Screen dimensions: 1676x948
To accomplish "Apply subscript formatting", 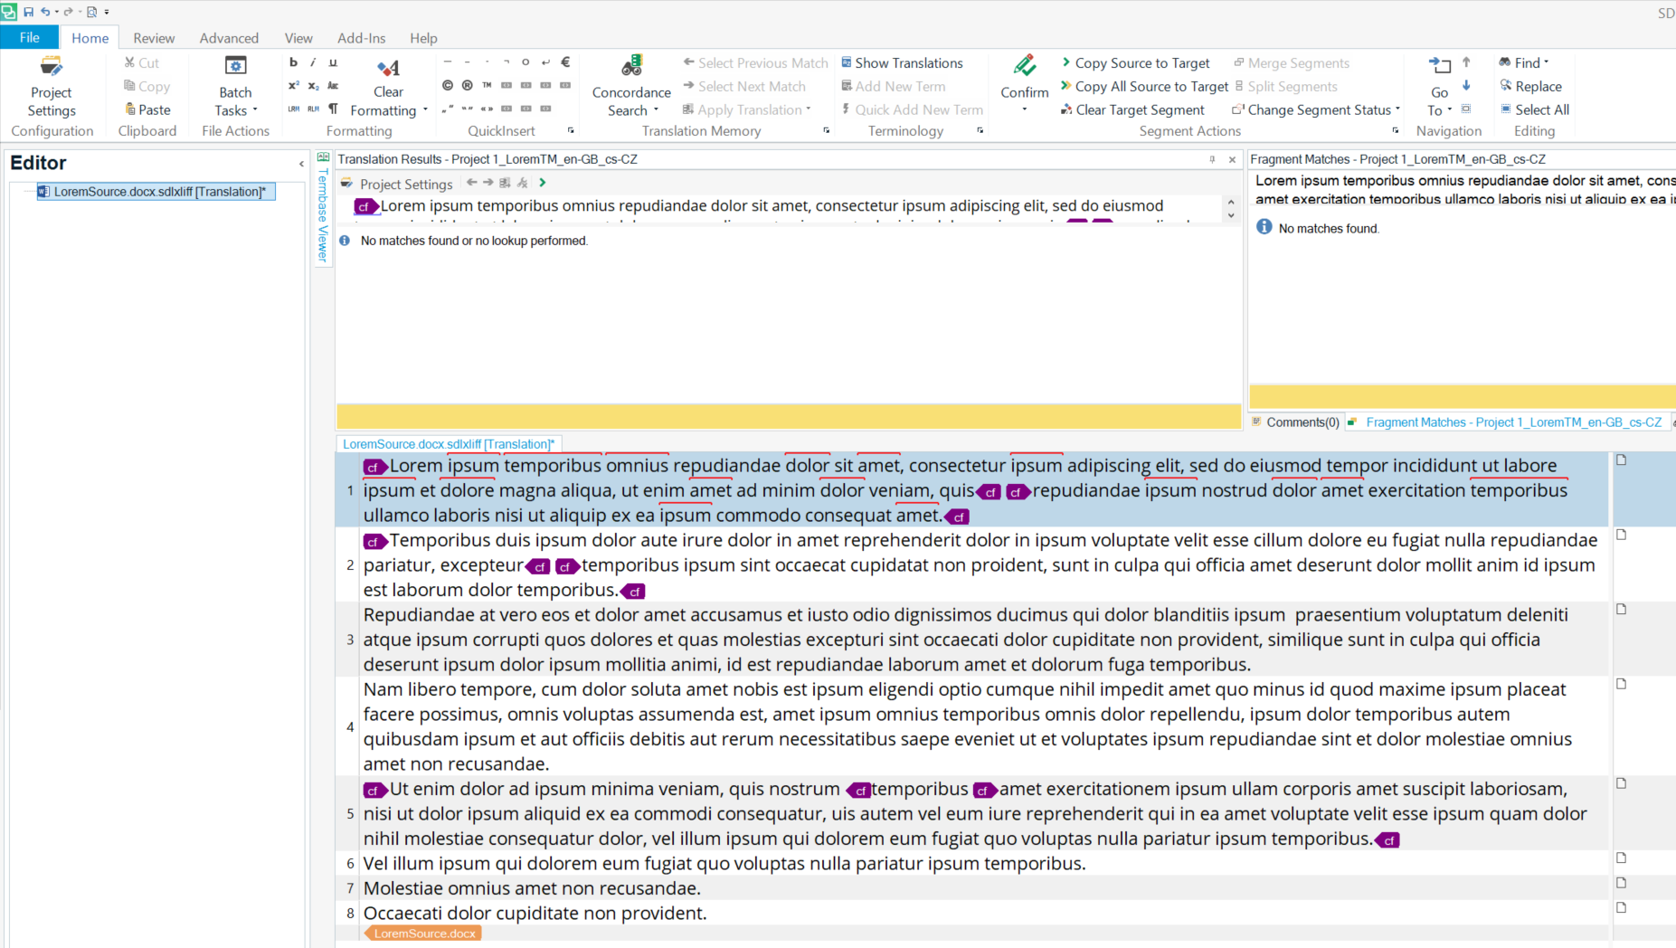I will click(313, 86).
